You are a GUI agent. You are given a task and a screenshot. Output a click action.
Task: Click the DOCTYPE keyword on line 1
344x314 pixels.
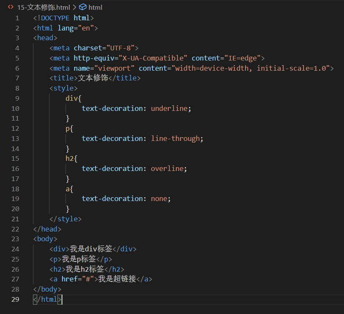pyautogui.click(x=55, y=18)
